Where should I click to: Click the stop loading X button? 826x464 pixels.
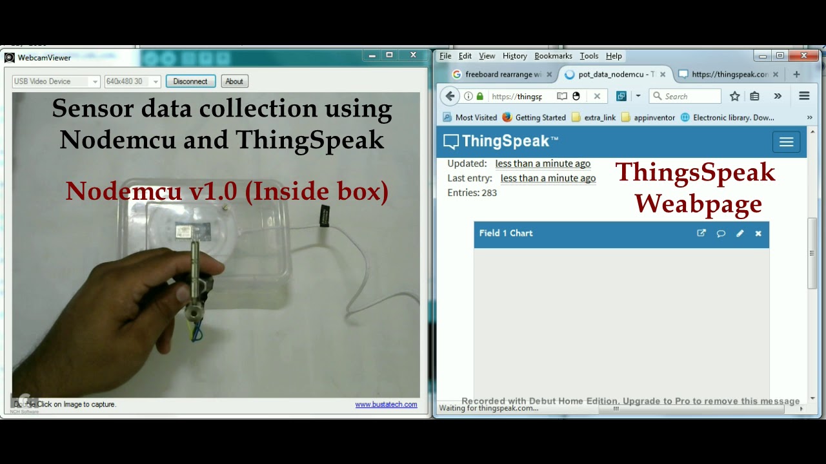pyautogui.click(x=597, y=96)
